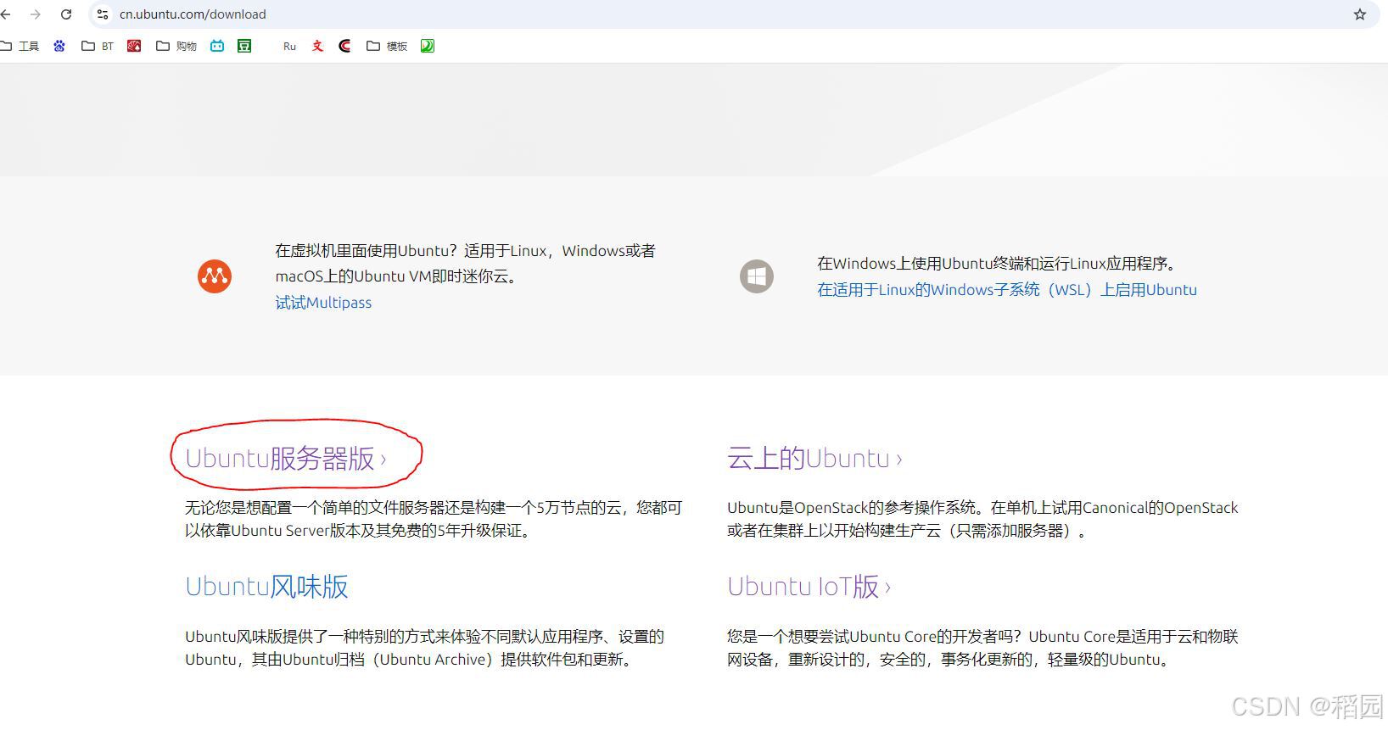
Task: Open the red 文 bookmark icon
Action: click(x=317, y=46)
